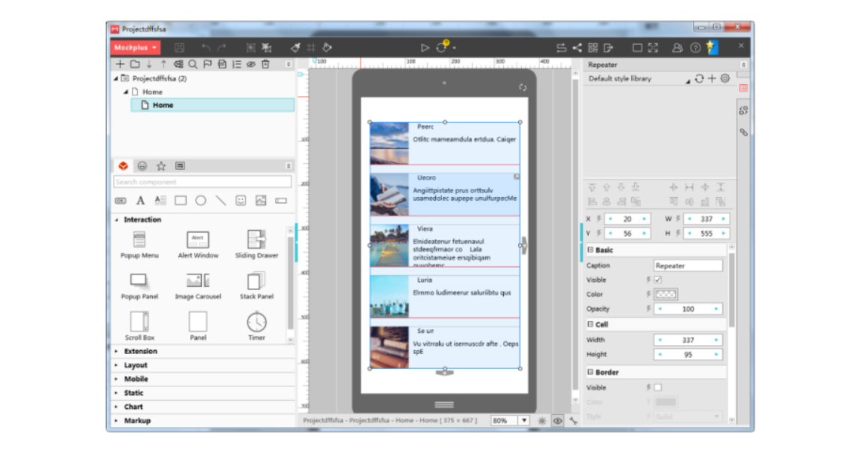The width and height of the screenshot is (857, 472).
Task: Collapse the parent Home folder node
Action: (126, 92)
